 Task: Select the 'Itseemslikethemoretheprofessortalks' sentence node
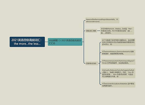click(102, 20)
